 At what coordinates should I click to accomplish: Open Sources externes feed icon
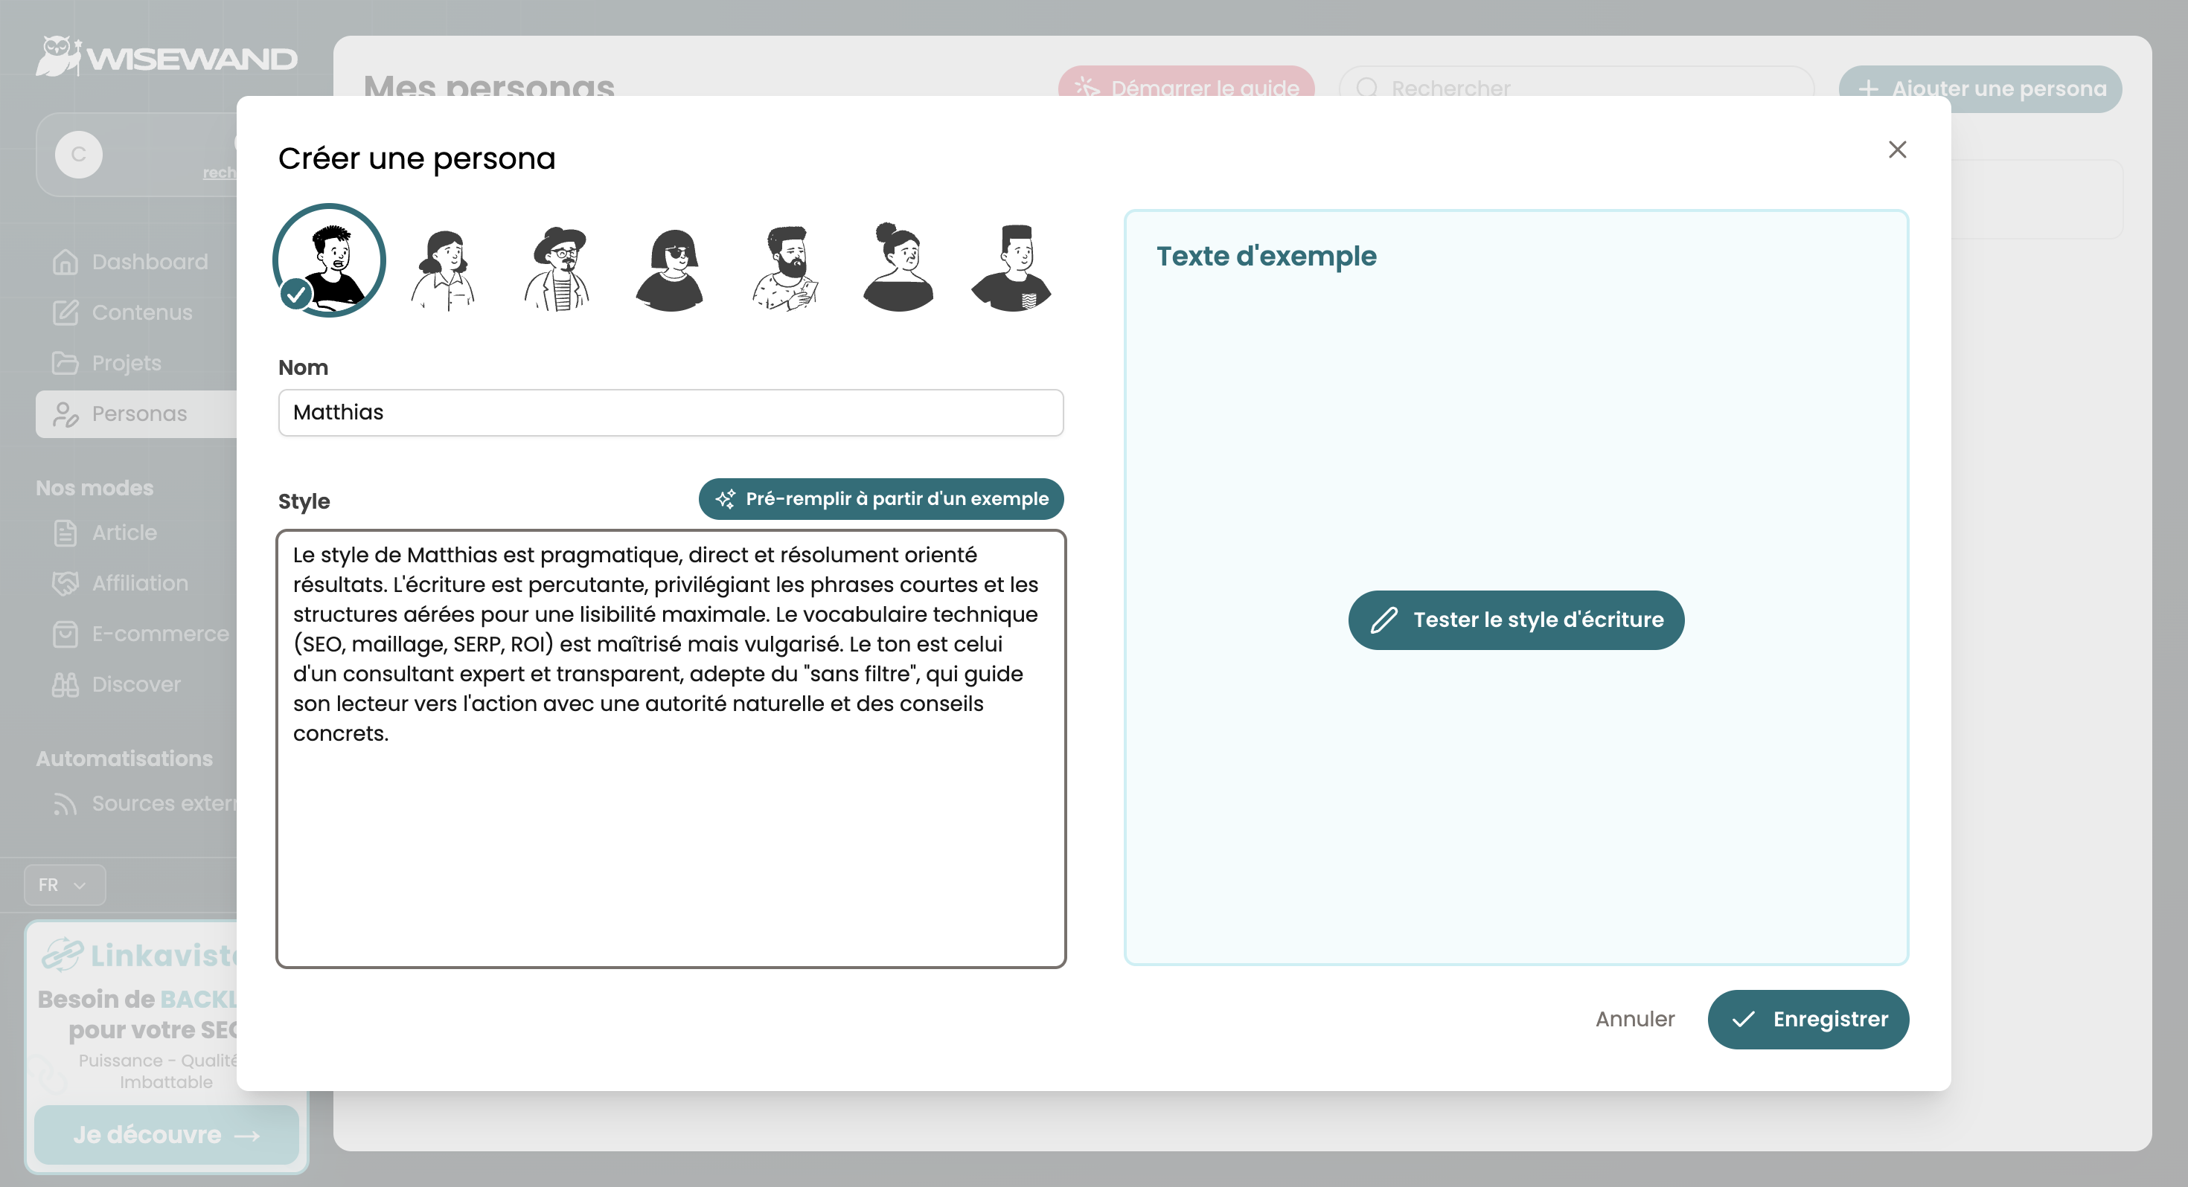tap(66, 803)
